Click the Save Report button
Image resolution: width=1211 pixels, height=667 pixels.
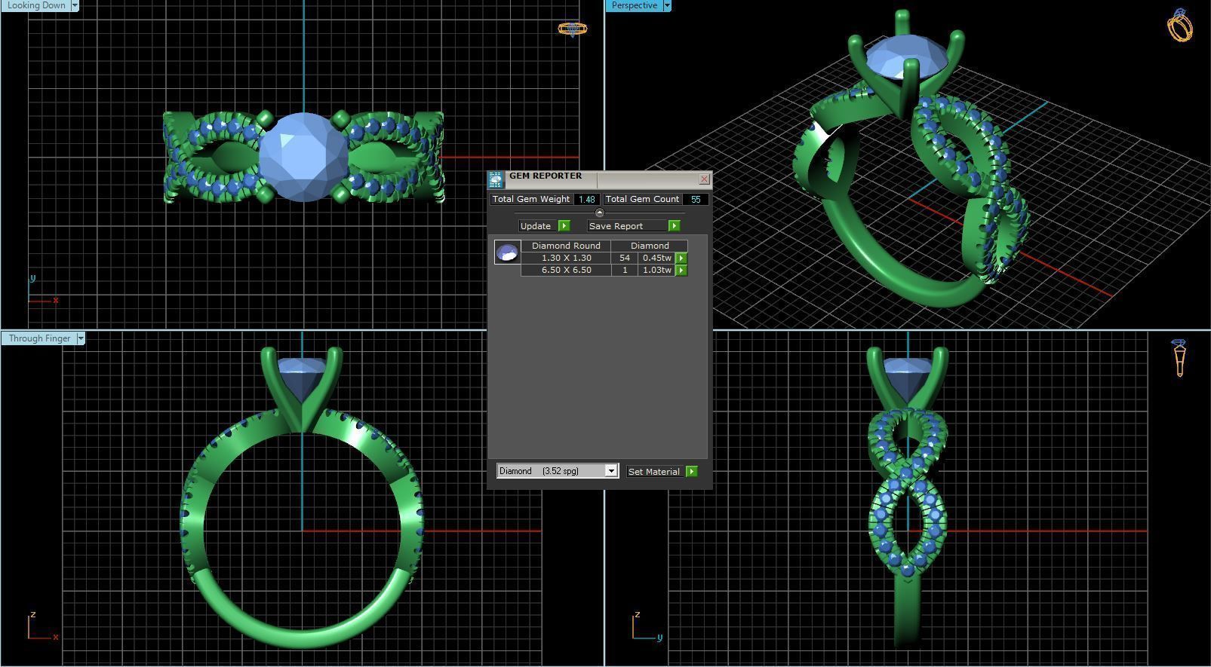628,226
